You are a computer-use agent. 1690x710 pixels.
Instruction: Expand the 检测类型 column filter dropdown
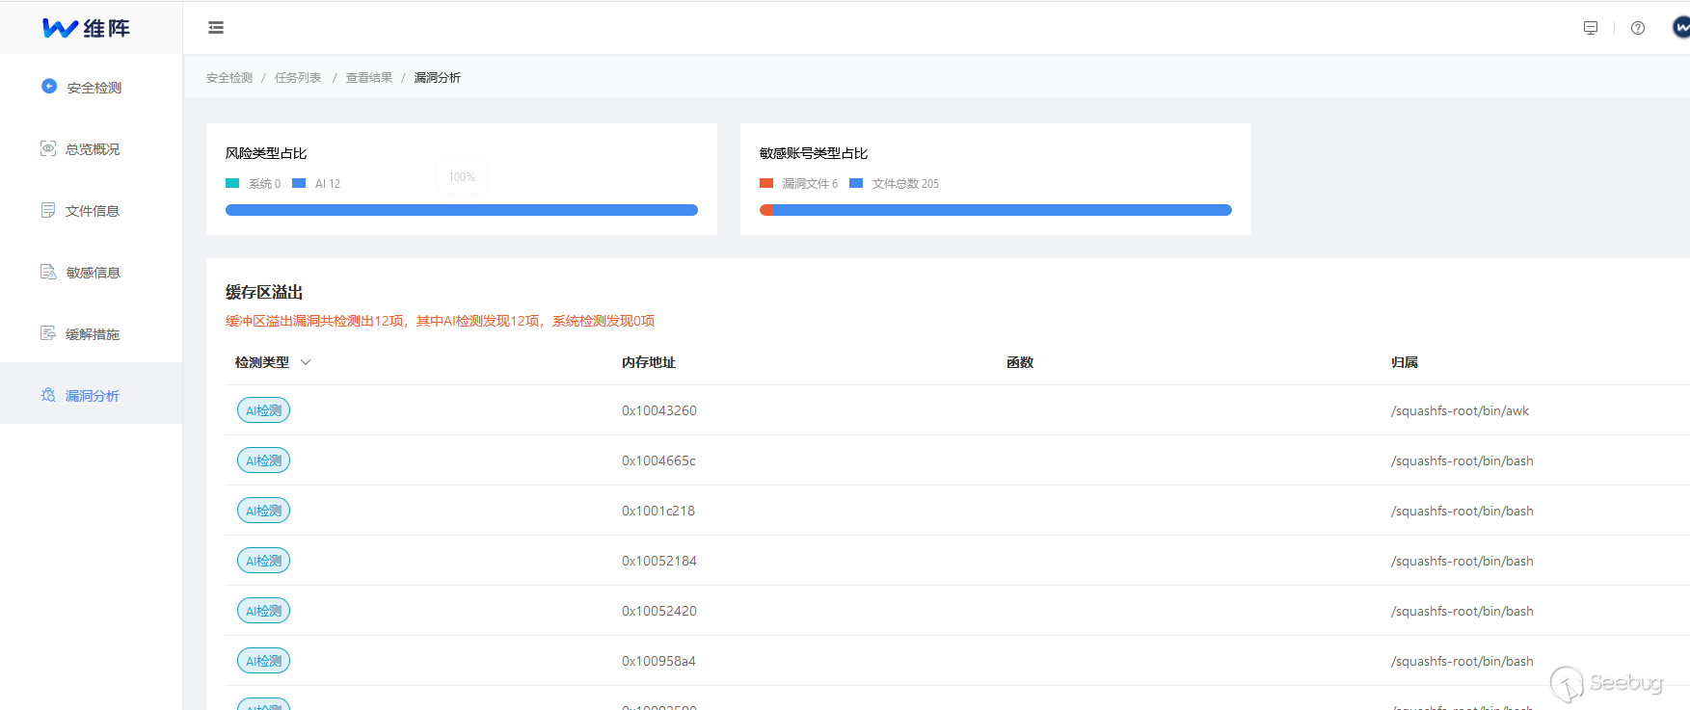[306, 362]
